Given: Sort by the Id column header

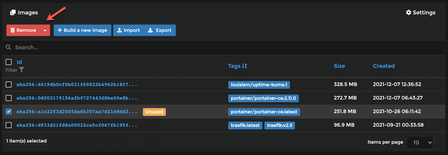Looking at the screenshot, I should click(19, 62).
